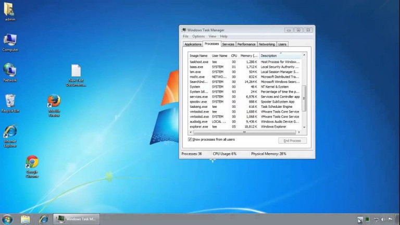
Task: Click the process list scroll-up arrow
Action: click(x=304, y=55)
